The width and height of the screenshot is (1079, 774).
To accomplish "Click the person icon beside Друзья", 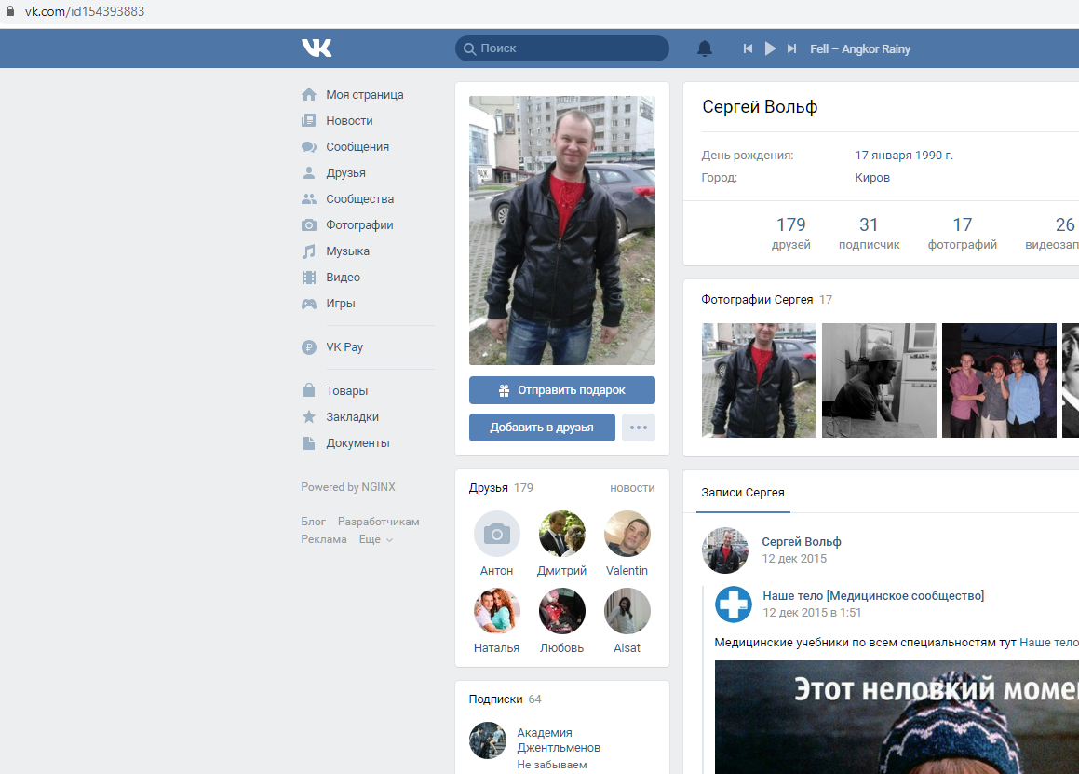I will (309, 173).
